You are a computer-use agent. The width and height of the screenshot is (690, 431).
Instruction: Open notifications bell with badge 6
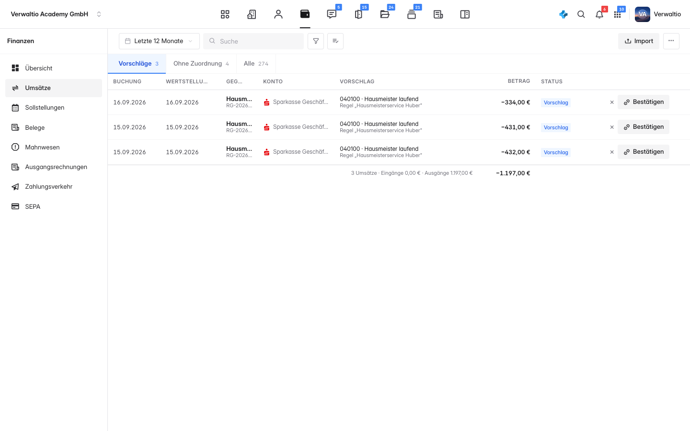599,14
